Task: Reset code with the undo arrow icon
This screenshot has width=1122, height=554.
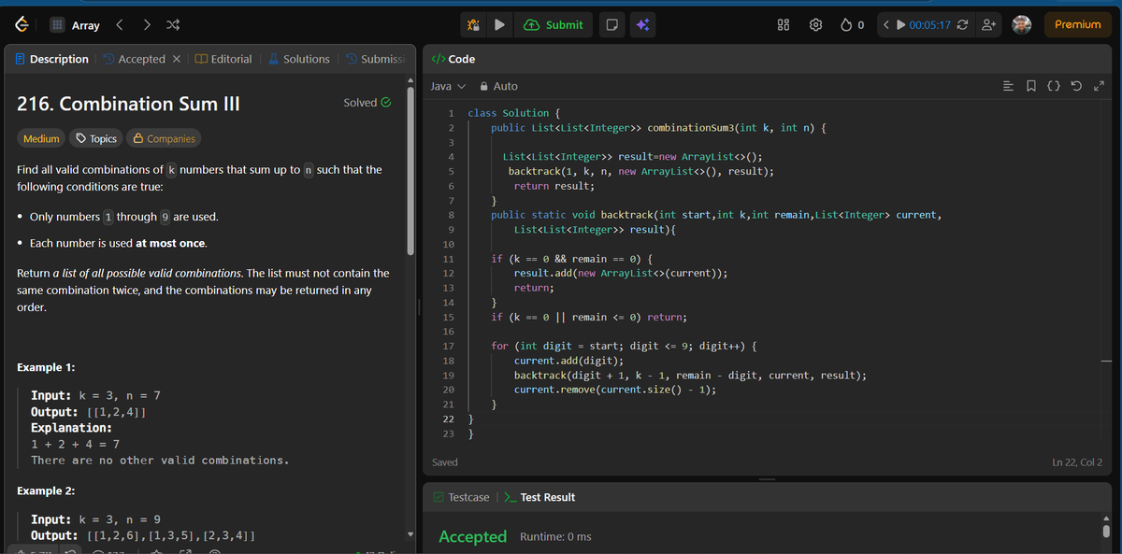Action: pyautogui.click(x=1076, y=86)
